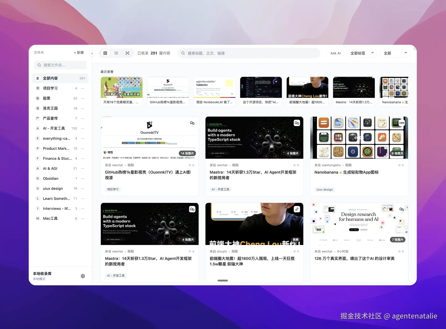Click more options dots for Mac工具 folder
The height and width of the screenshot is (329, 446).
pos(83,218)
